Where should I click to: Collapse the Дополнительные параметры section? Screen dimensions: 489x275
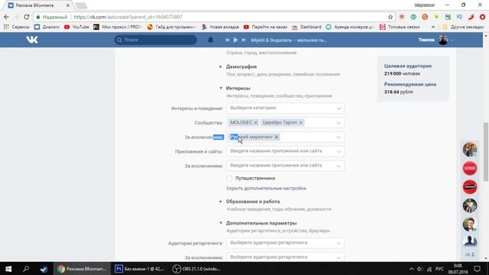[x=261, y=223]
